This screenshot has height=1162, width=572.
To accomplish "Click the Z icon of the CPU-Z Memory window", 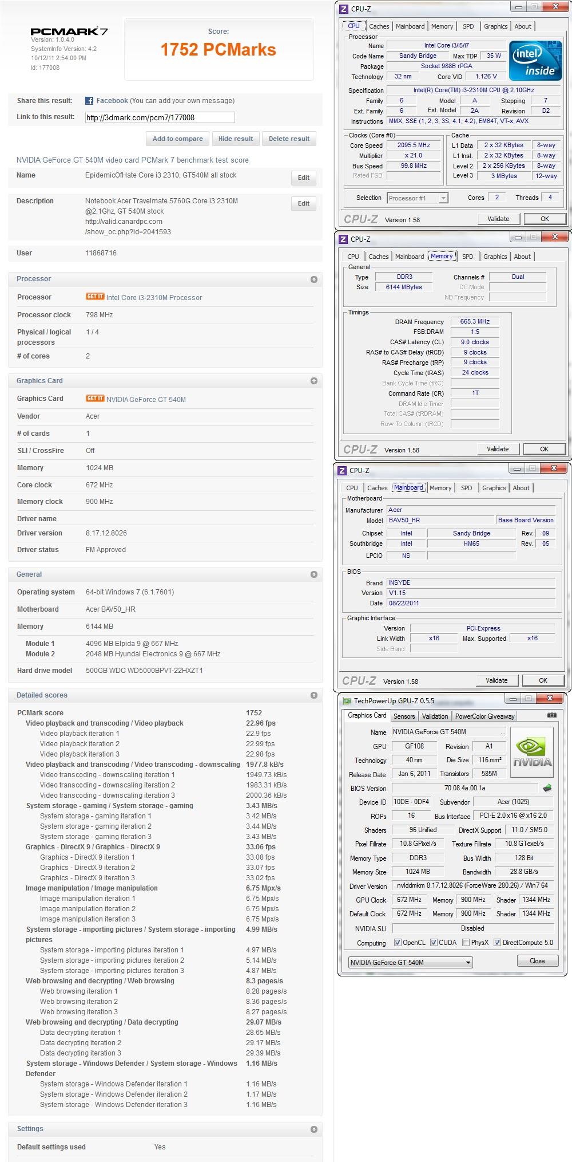I will point(343,239).
